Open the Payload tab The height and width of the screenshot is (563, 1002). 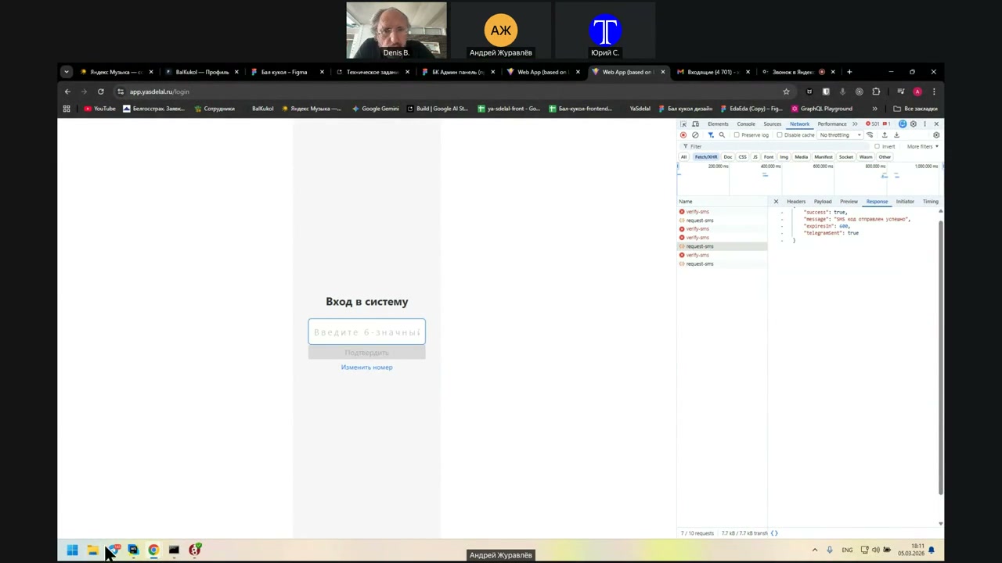[822, 202]
